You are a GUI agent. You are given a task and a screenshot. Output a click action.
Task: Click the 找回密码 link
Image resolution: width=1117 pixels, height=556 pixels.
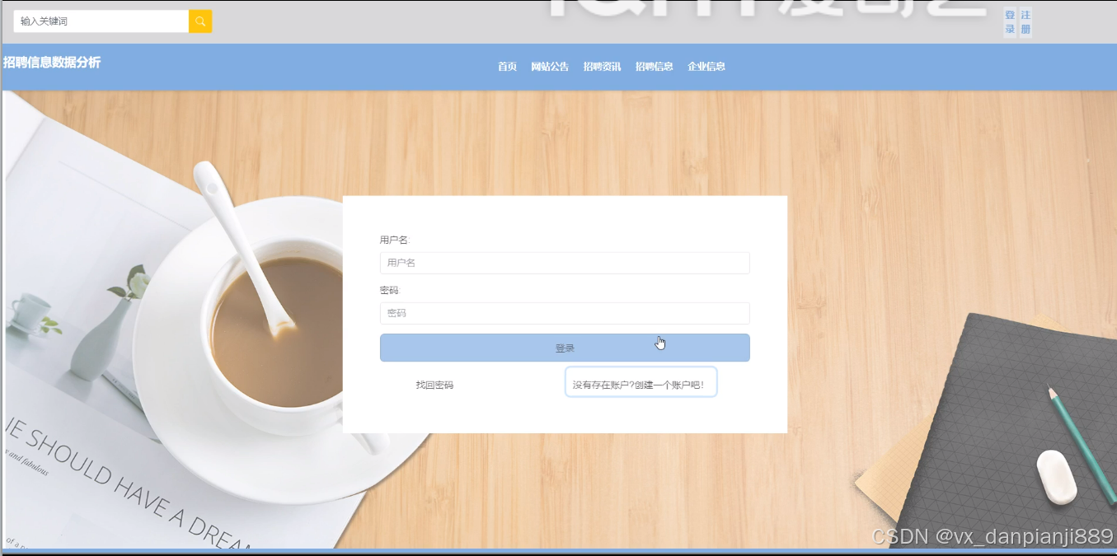click(x=434, y=385)
